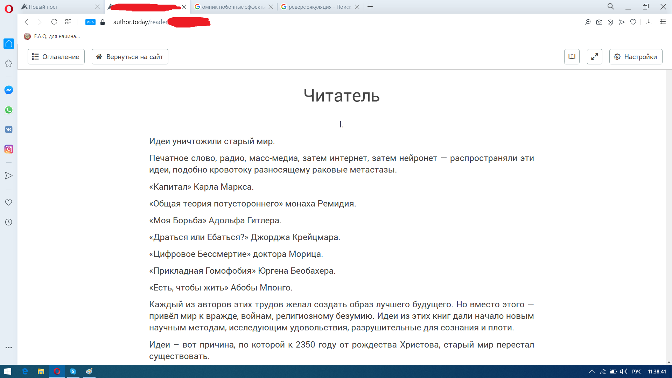Click the book view mode icon
672x378 pixels.
[572, 57]
